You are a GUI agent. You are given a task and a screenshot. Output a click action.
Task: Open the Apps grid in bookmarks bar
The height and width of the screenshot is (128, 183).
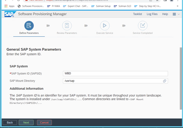pos(9,6)
